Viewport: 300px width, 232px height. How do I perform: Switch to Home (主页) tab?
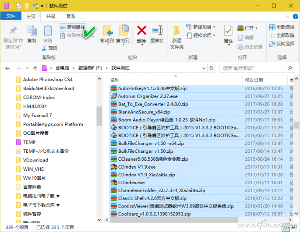pos(31,16)
